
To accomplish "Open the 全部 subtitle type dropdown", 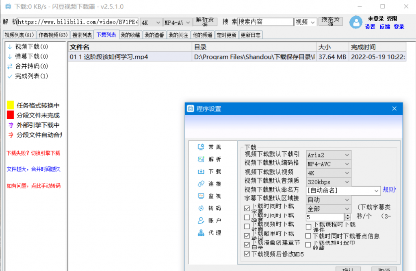I will 328,209.
